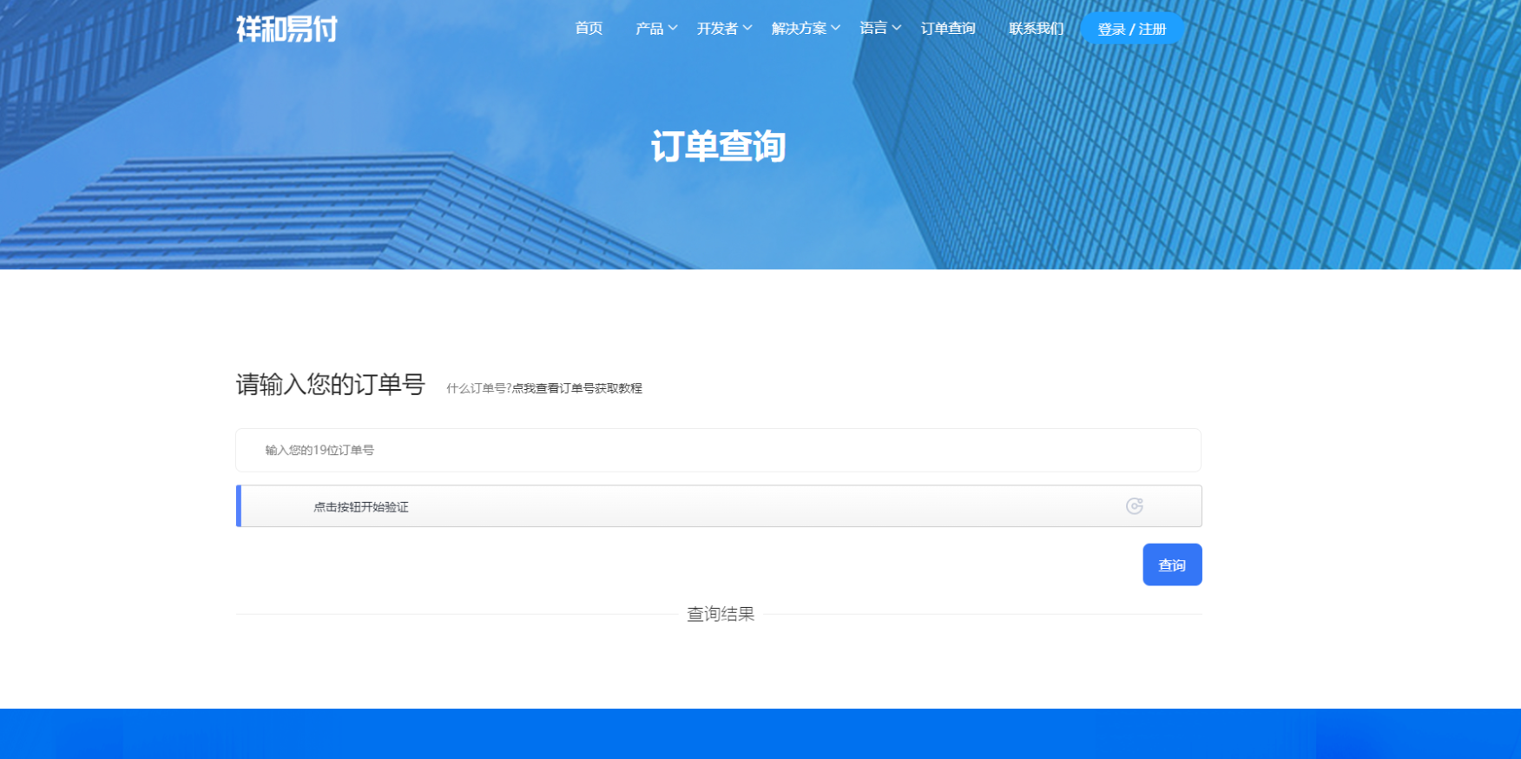The image size is (1521, 759).
Task: Expand the 语言 dropdown menu
Action: (880, 29)
